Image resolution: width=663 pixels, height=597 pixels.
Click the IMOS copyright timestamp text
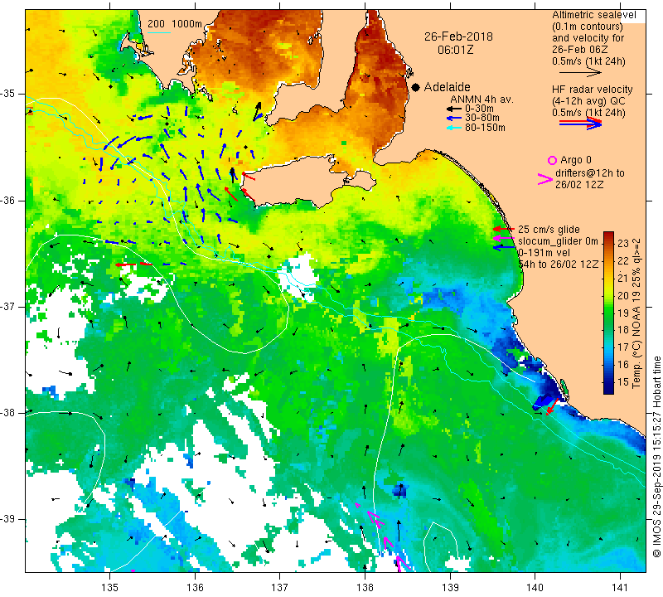click(656, 457)
